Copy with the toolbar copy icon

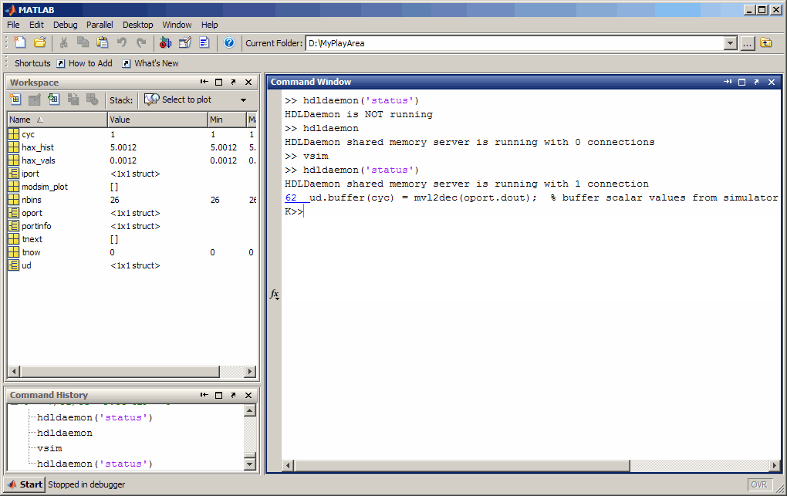83,42
